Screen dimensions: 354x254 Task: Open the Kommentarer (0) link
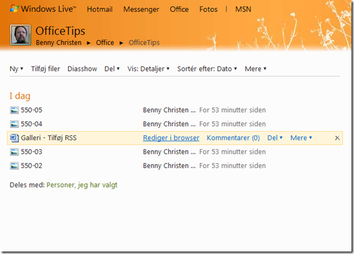233,137
